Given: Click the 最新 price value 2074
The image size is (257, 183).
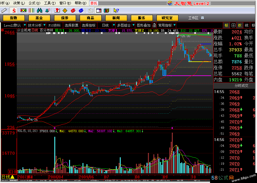Looking at the screenshot, I should 237,32.
